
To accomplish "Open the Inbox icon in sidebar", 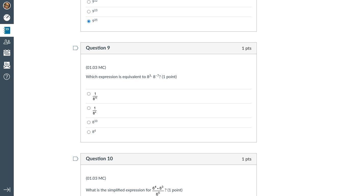I will pos(7,65).
